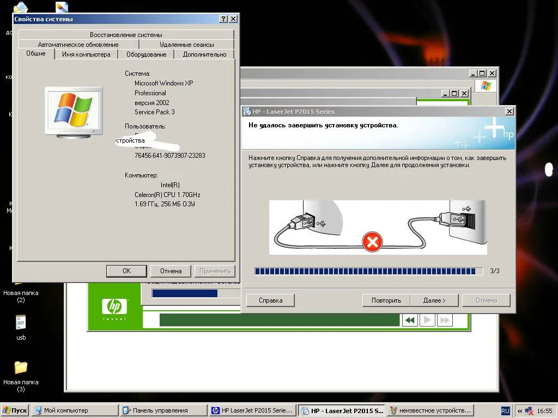Screen dimensions: 558x418
Task: Switch to Панель управления taskbar button
Action: [163, 410]
